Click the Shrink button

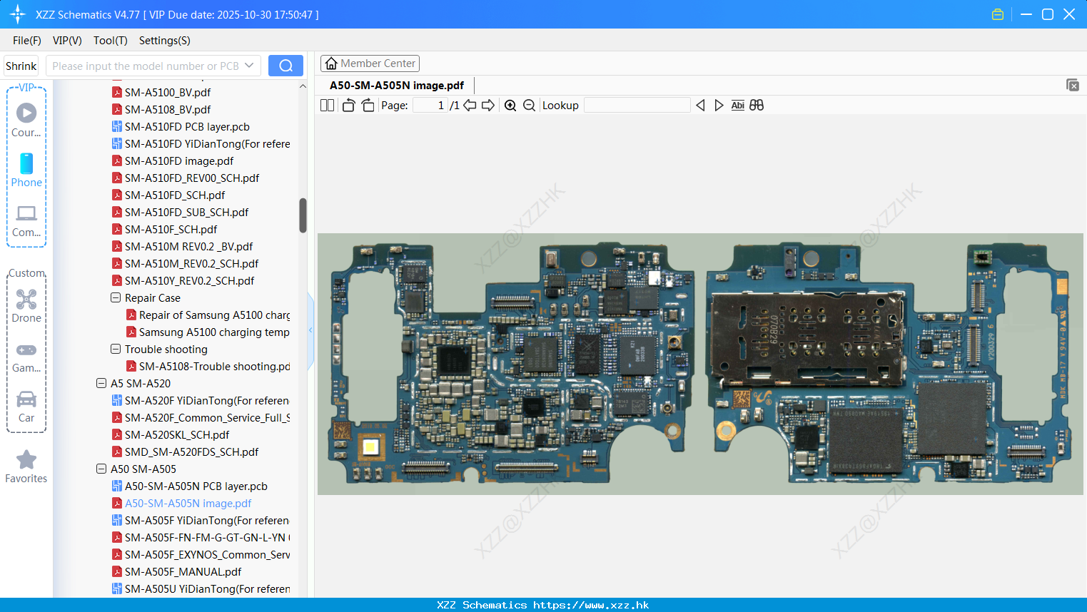tap(21, 66)
